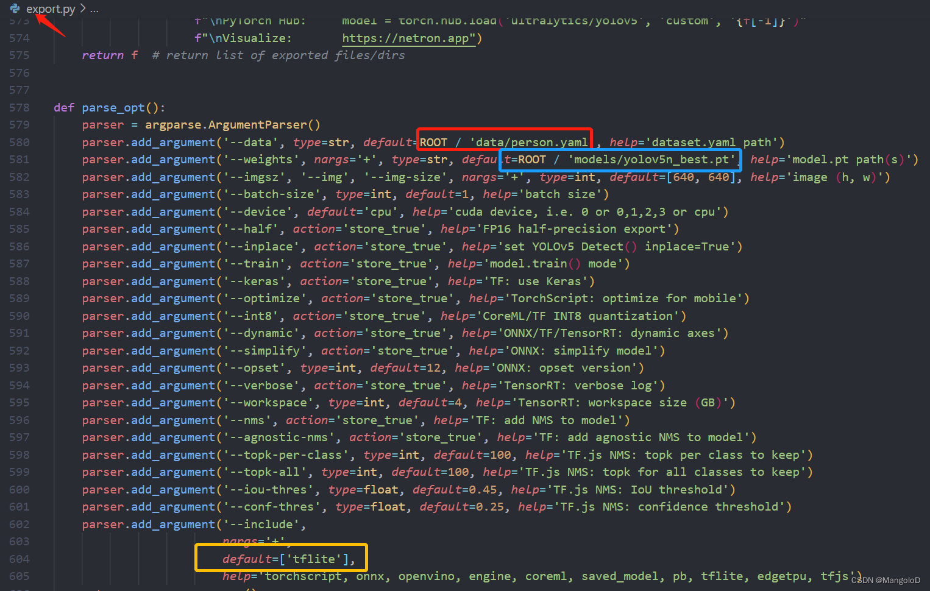
Task: Place cursor on def parse_opt() line
Action: coord(110,108)
